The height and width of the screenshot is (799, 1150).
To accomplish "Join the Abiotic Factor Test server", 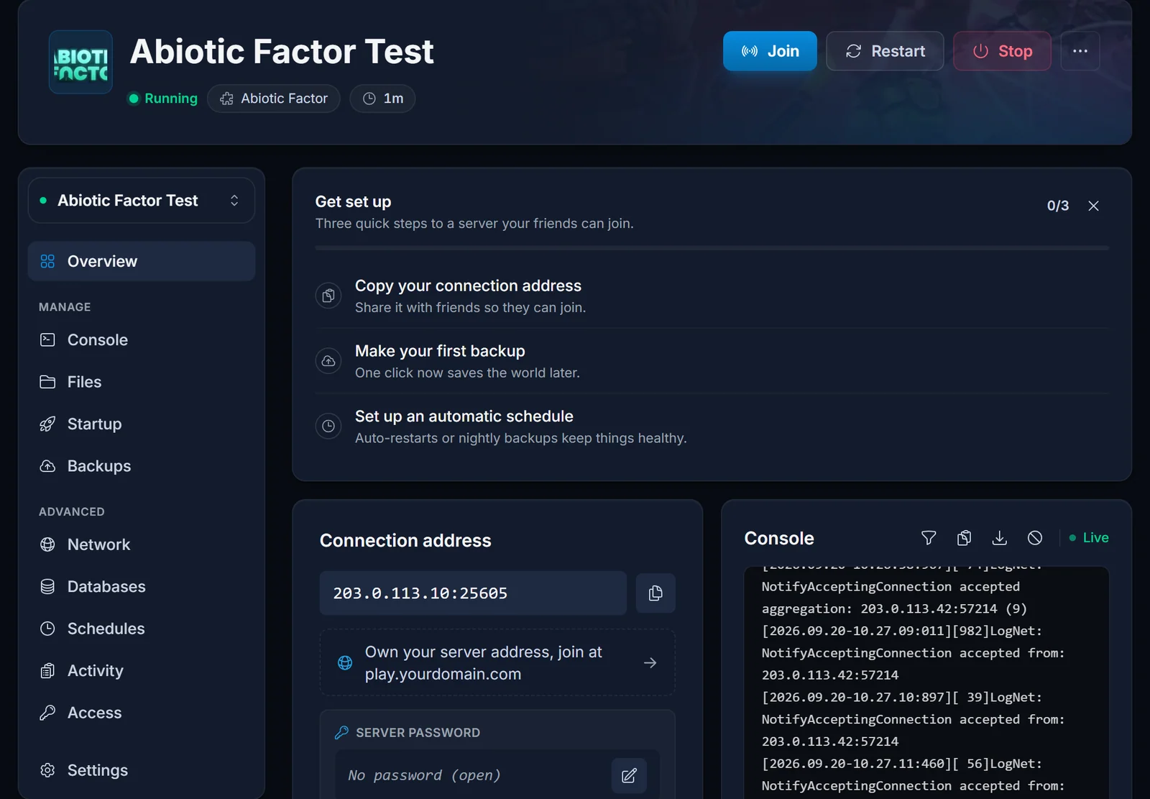I will (770, 51).
